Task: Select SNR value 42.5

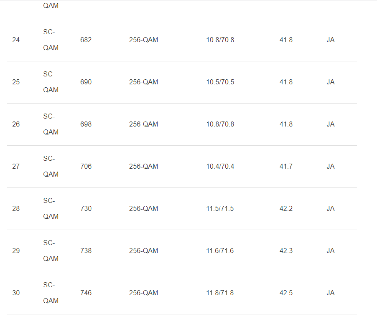Action: tap(286, 293)
